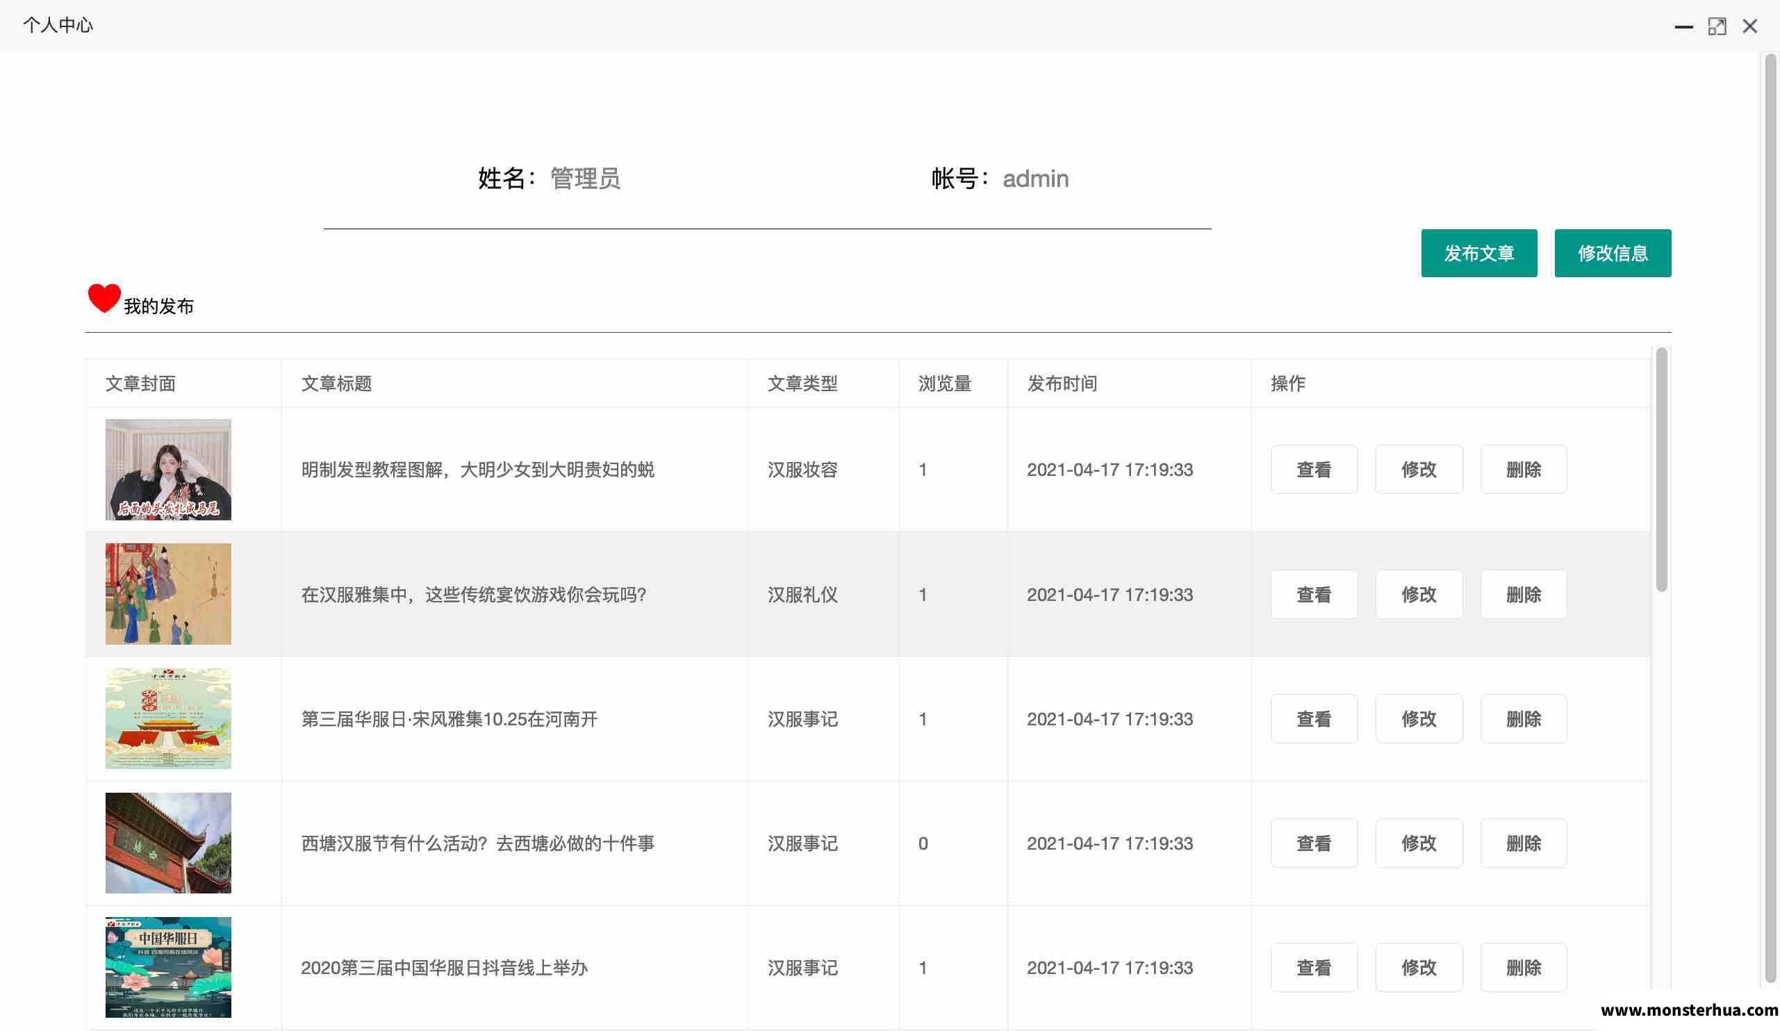Click the 管理员 name value

[x=585, y=178]
